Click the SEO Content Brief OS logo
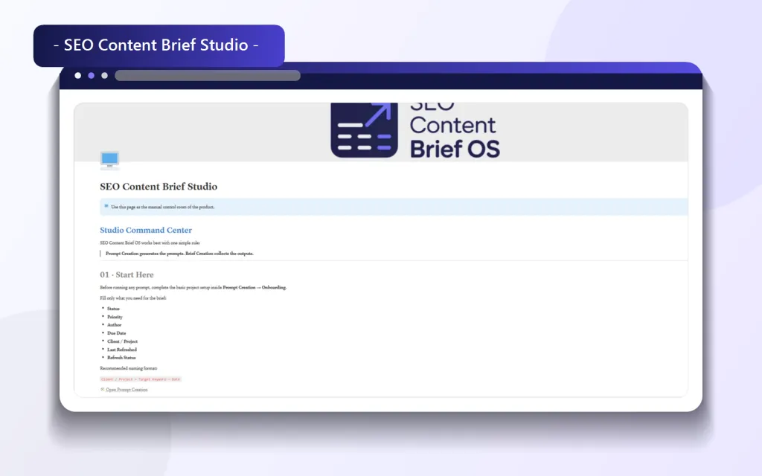The image size is (762, 476). [x=415, y=131]
